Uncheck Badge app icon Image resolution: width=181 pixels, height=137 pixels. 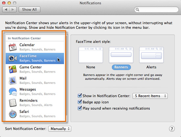80,102
